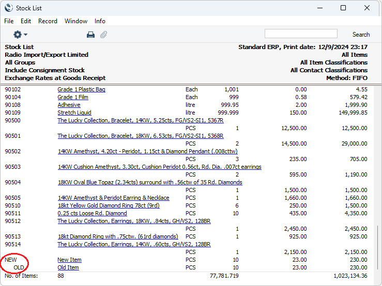
Task: Click into the search input field
Action: click(301, 34)
